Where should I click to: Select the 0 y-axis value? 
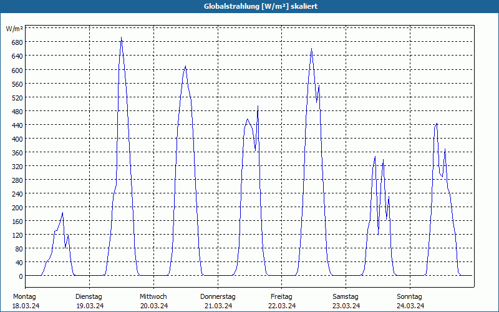click(x=22, y=276)
